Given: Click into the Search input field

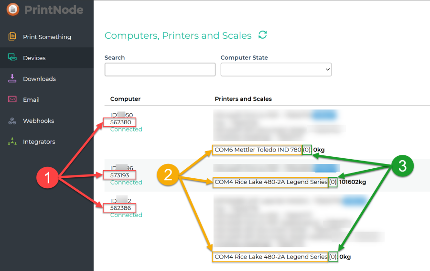Looking at the screenshot, I should click(x=160, y=69).
